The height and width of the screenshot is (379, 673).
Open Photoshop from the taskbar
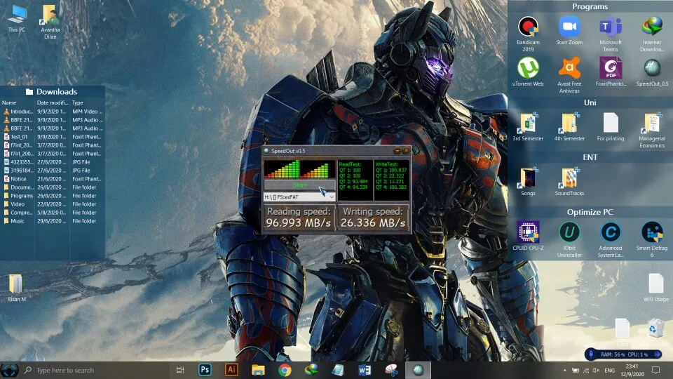pos(205,370)
